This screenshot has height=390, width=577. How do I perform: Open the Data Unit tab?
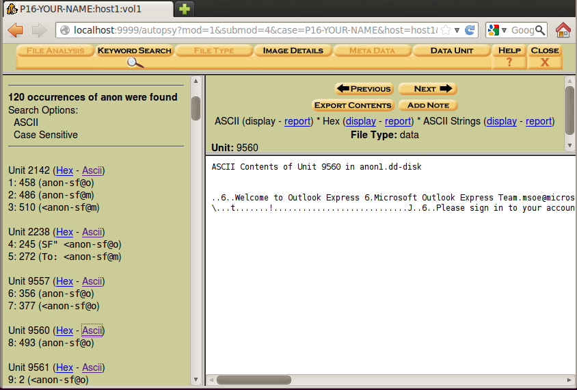click(451, 51)
